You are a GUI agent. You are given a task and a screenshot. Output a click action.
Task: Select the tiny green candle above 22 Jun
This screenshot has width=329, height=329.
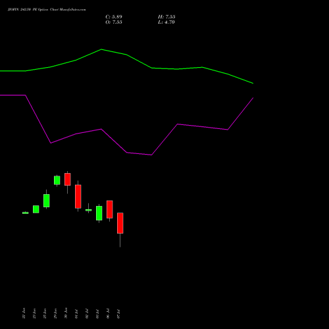[x=26, y=213]
